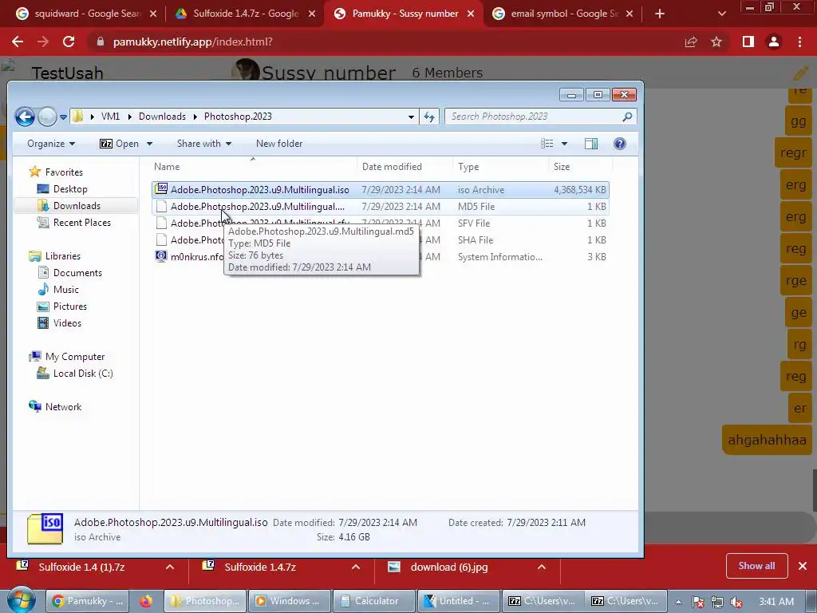Select Libraries in the navigation pane

[62, 256]
